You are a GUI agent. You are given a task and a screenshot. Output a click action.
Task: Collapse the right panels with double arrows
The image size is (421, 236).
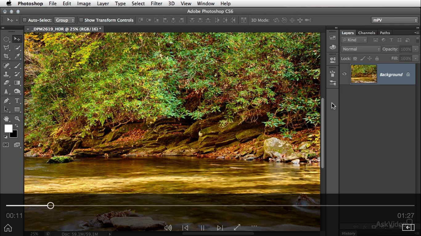[417, 28]
